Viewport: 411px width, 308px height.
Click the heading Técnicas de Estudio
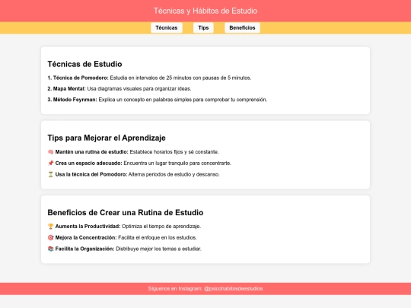click(x=84, y=64)
